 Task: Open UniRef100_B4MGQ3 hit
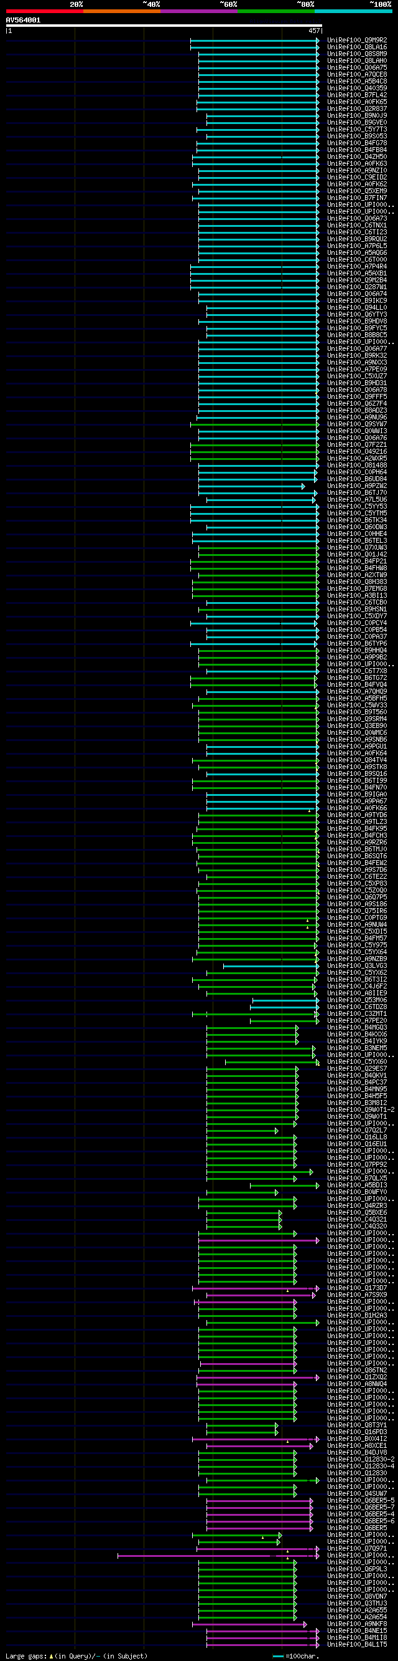pyautogui.click(x=357, y=1028)
